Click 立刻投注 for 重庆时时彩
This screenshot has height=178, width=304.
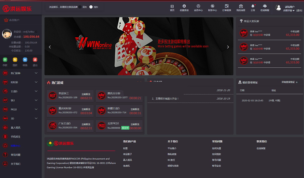[x=86, y=109]
